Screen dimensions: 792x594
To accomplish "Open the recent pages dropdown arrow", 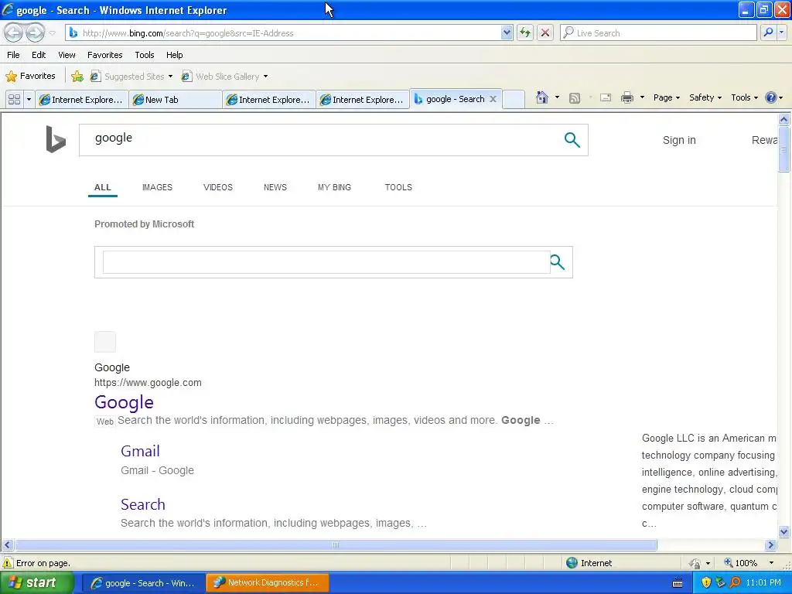I will point(52,33).
